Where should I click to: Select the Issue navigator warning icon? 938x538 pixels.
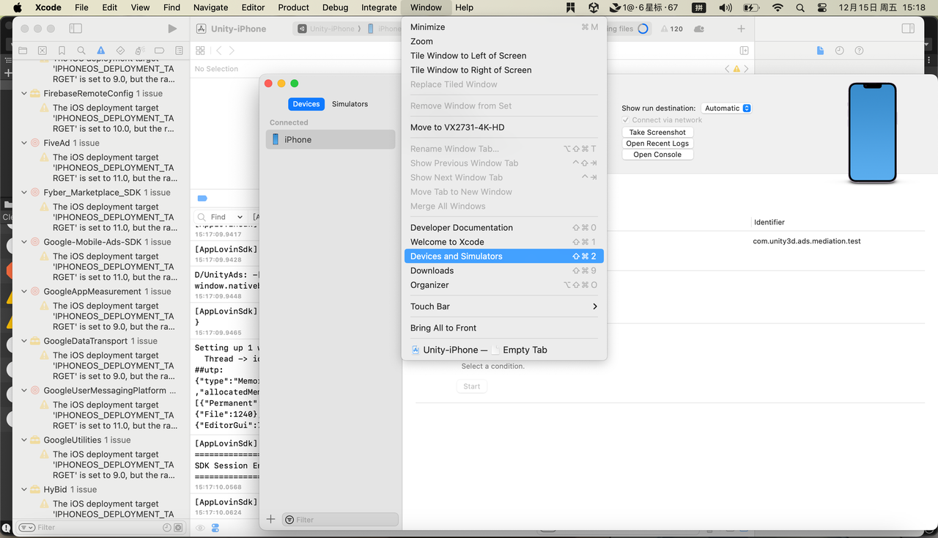click(x=101, y=51)
